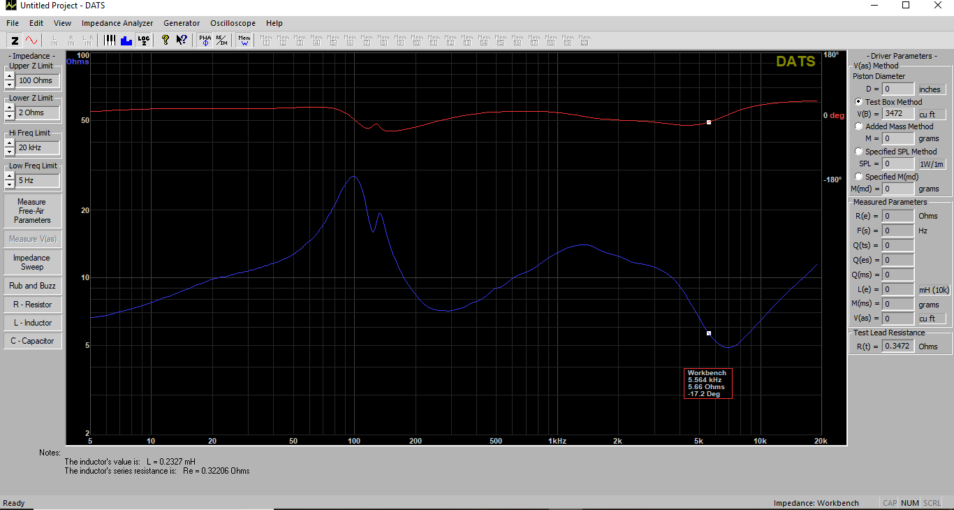Click the status bar text Impedance: Workbench
The image size is (954, 510).
tap(816, 503)
